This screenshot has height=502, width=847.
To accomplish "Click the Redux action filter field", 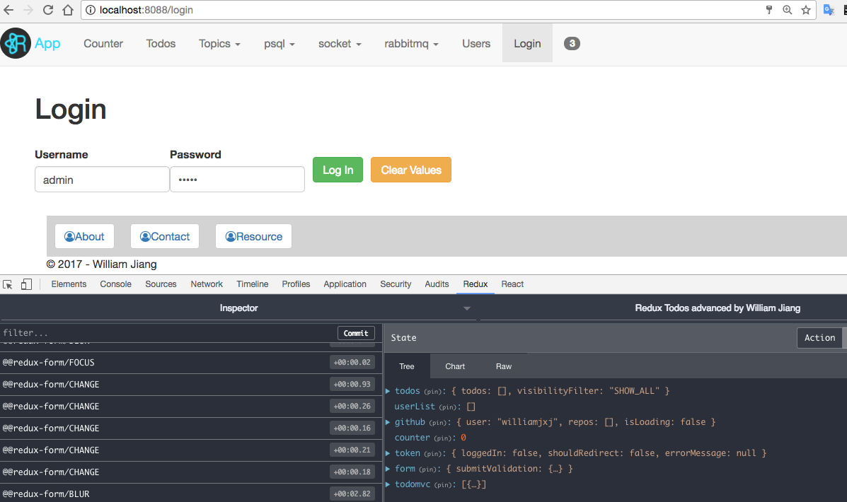I will pos(168,333).
